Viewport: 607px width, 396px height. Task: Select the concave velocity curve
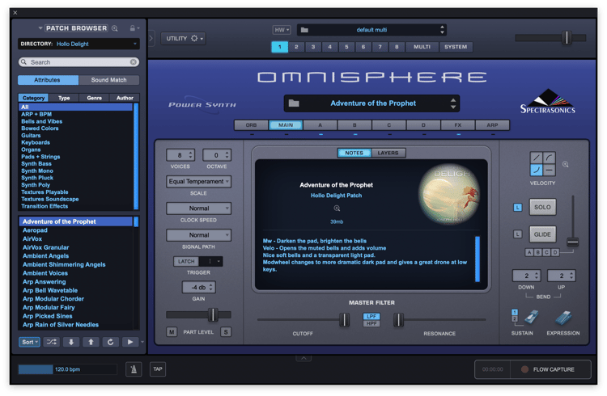coord(536,170)
